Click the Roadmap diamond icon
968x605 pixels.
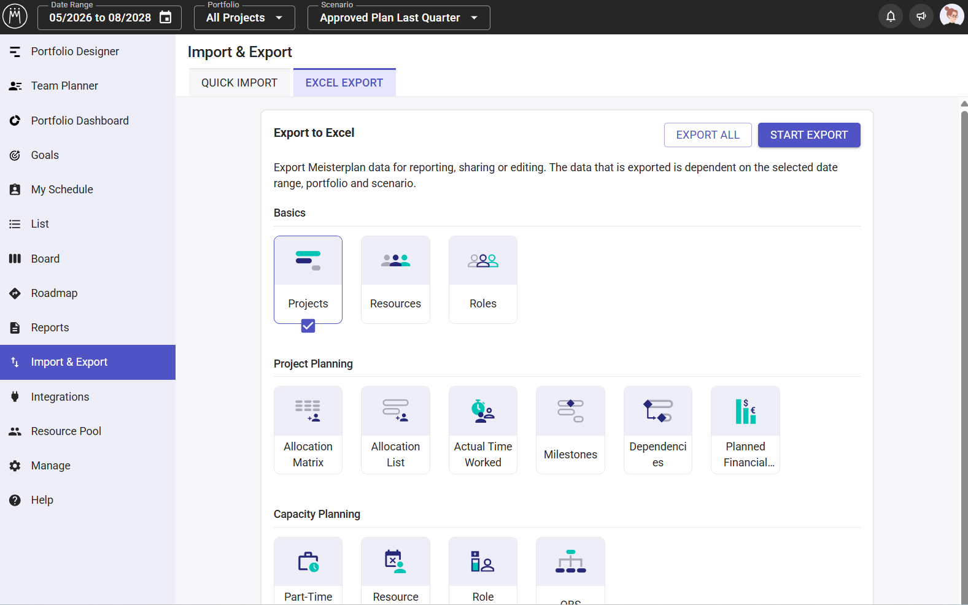point(15,293)
